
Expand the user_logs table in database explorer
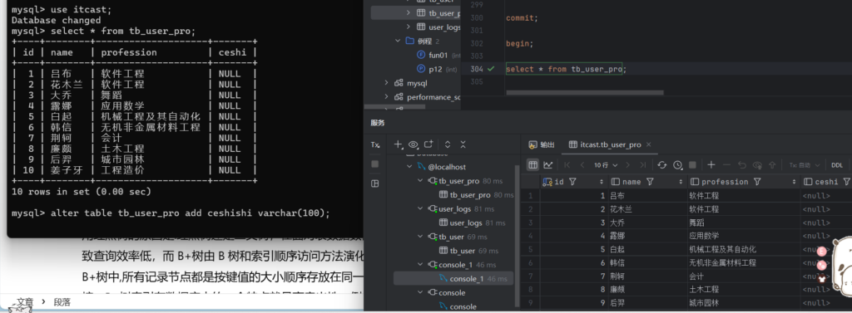point(409,27)
